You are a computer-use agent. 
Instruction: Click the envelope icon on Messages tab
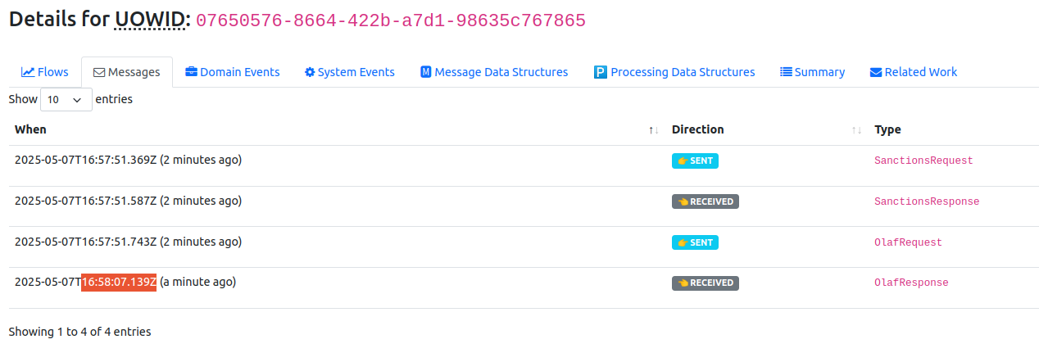98,72
